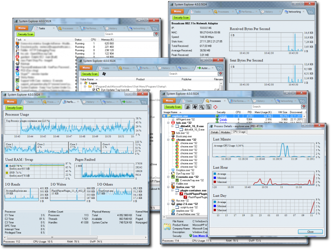331x250 pixels.
Task: Collapse the plugin-container.exe node
Action: click(172, 190)
